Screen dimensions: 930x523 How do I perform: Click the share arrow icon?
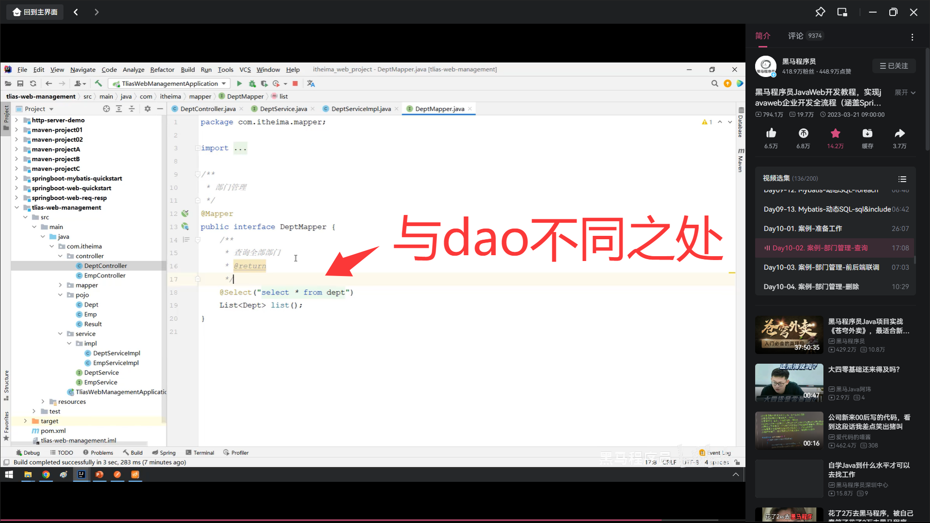point(899,133)
